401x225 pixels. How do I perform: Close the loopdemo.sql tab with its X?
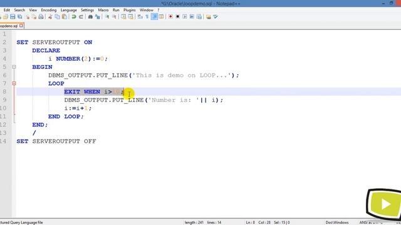point(21,26)
